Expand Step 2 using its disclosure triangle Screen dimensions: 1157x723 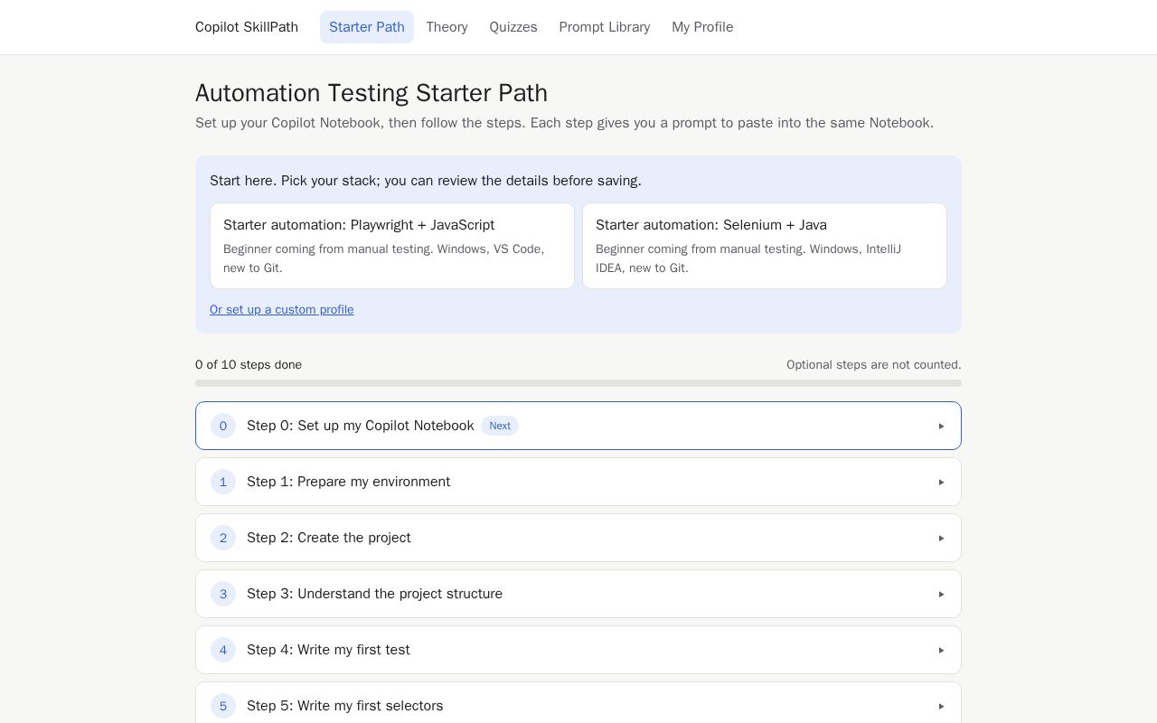click(x=941, y=538)
